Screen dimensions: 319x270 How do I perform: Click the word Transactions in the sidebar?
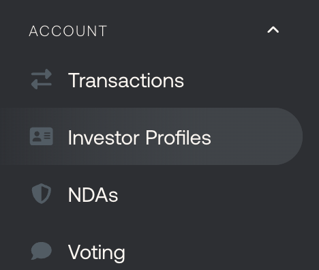[x=126, y=80]
